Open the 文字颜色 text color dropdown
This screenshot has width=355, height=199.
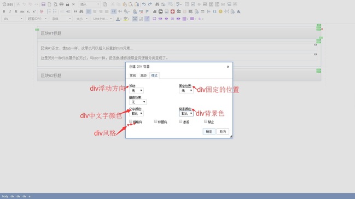pyautogui.click(x=136, y=113)
